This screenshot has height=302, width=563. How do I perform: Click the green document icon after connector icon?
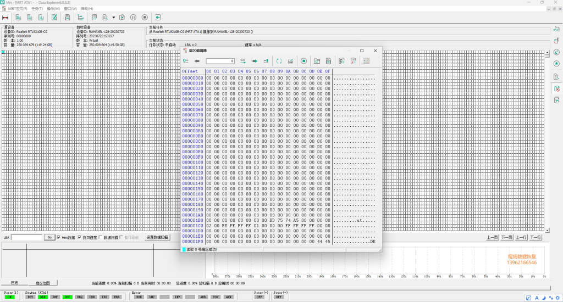(18, 17)
